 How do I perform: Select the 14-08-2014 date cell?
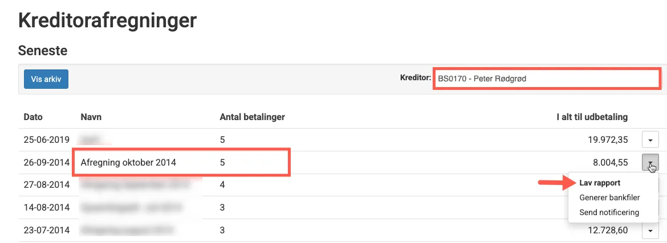click(46, 208)
